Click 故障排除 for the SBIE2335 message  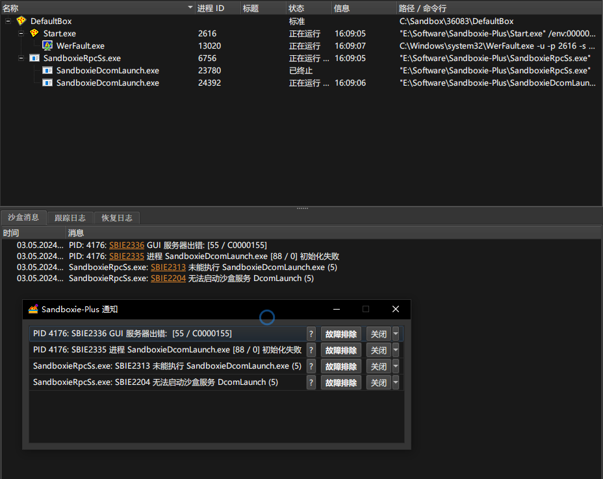click(341, 350)
